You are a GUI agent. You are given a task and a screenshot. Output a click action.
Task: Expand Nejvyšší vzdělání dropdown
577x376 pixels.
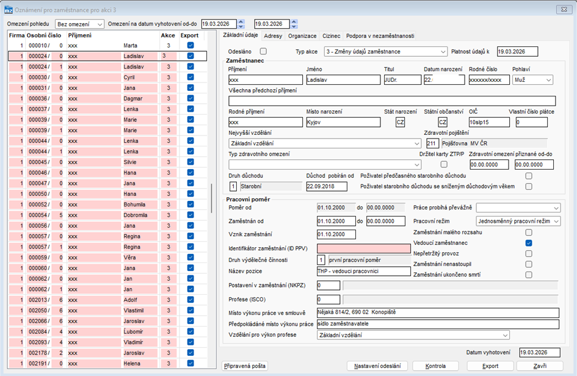click(325, 143)
